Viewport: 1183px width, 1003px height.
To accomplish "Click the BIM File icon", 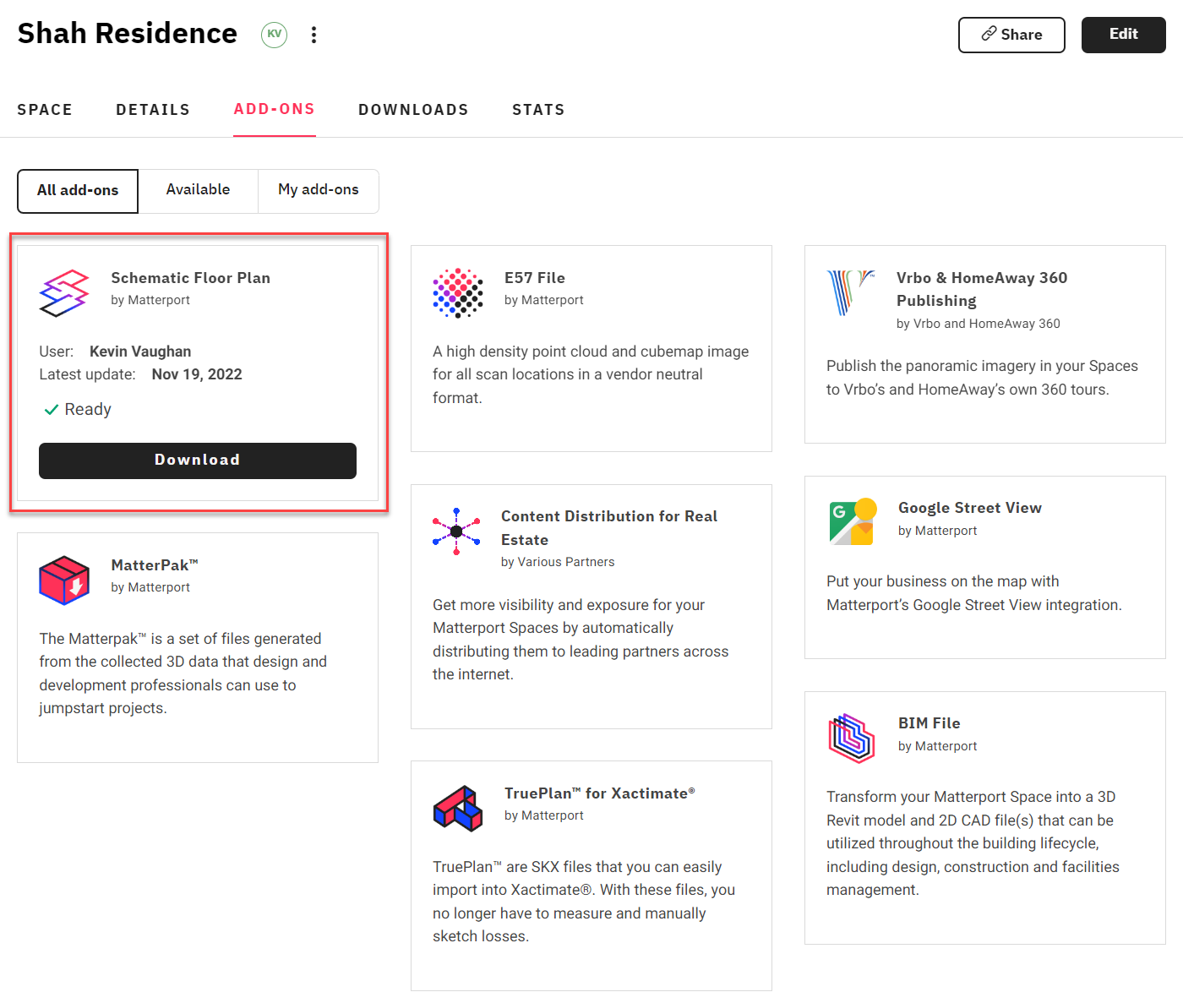I will (852, 739).
